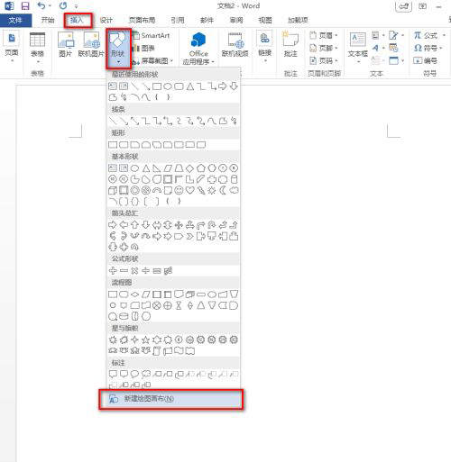Screen dimensions: 451x462
Task: Add a comment (批注)
Action: click(290, 44)
